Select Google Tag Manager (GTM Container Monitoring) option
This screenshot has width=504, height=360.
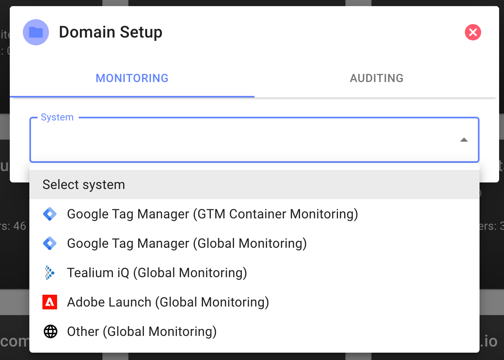point(212,214)
